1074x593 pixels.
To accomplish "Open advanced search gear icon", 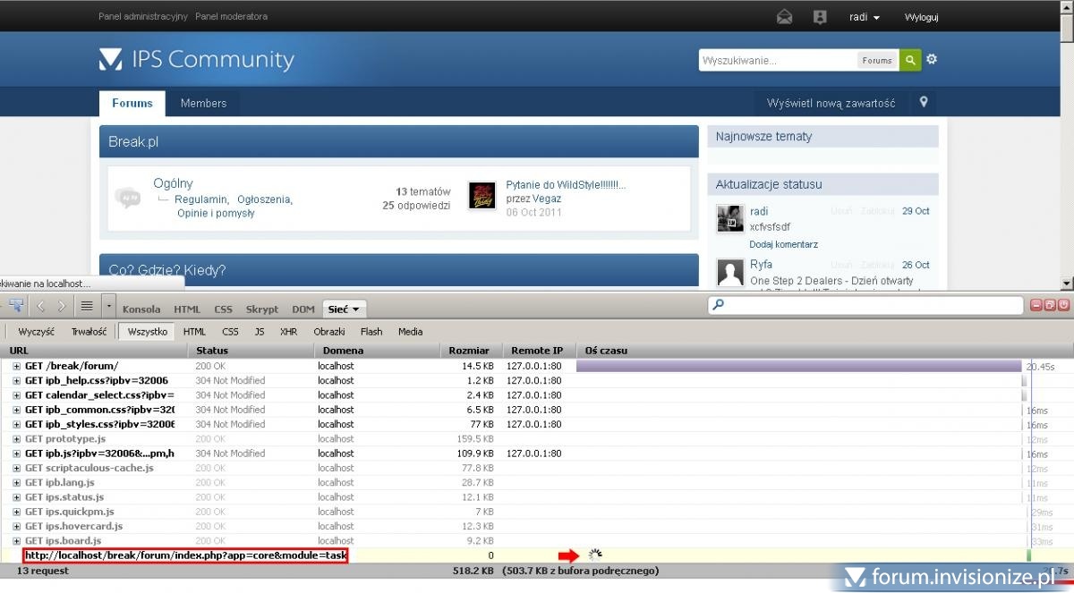I will (932, 60).
